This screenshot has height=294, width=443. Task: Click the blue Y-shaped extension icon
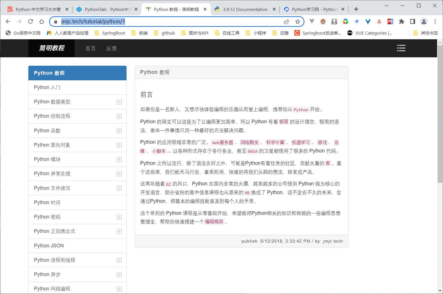pyautogui.click(x=368, y=22)
